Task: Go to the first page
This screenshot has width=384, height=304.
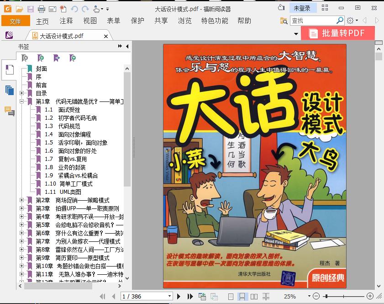Action: coord(103,296)
